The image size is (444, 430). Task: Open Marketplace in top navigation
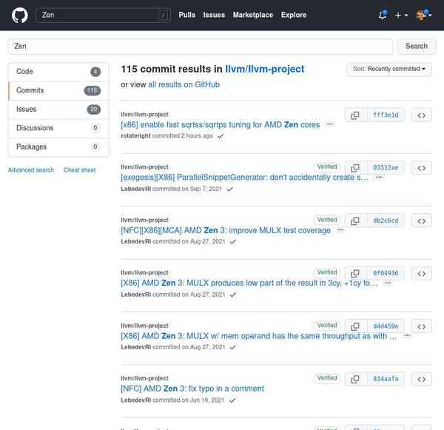pyautogui.click(x=253, y=15)
